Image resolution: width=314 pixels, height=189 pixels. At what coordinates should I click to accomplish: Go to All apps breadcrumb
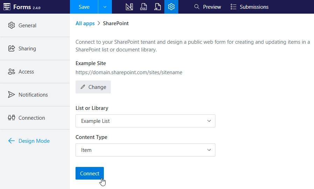(x=85, y=23)
